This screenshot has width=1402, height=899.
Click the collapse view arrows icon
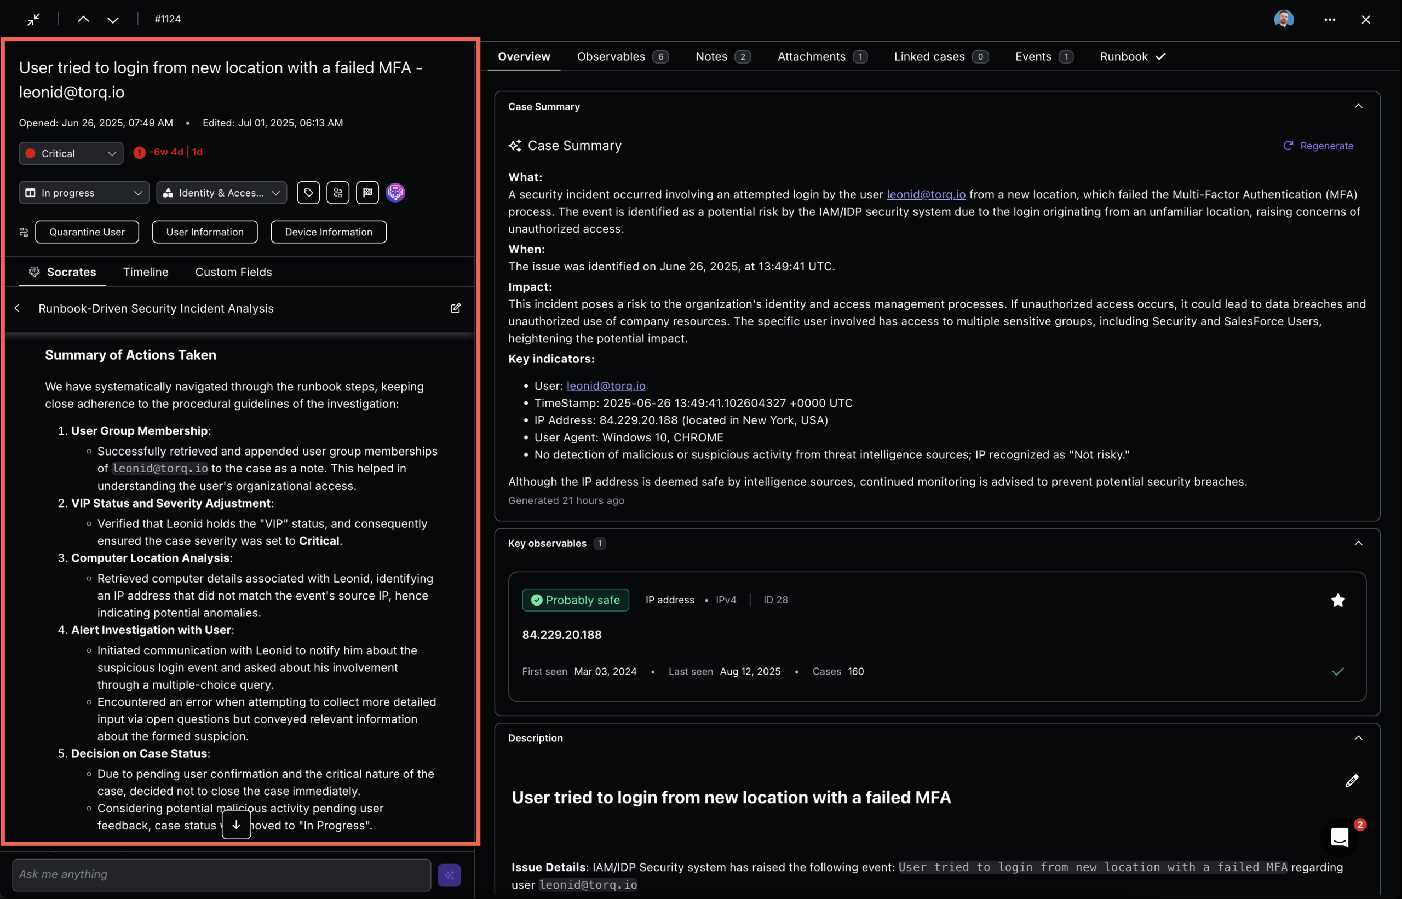33,19
